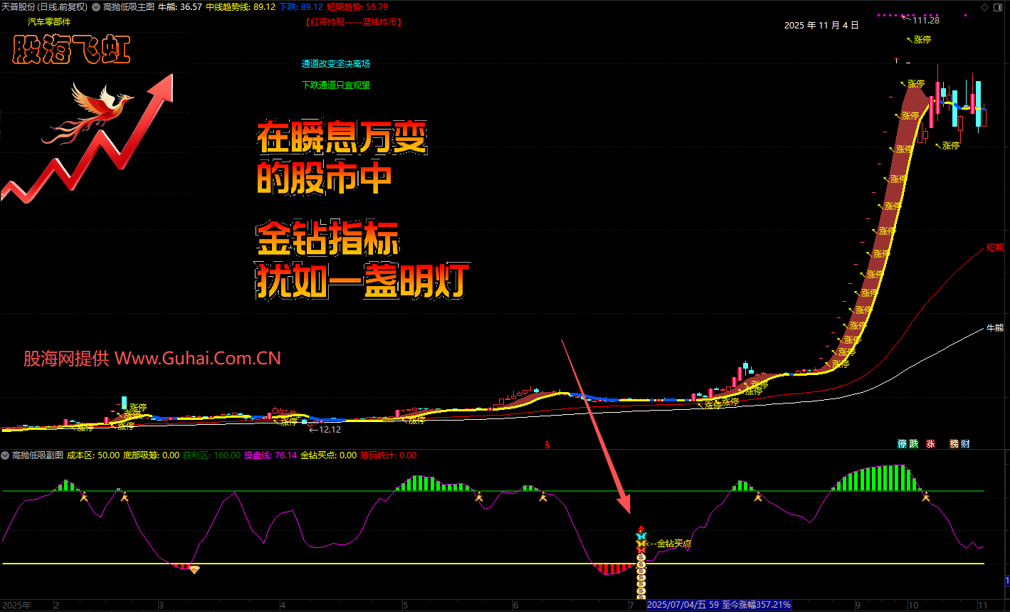Open 高抛低吸主图 indicator dropdown arrow
1010x612 pixels.
[96, 6]
